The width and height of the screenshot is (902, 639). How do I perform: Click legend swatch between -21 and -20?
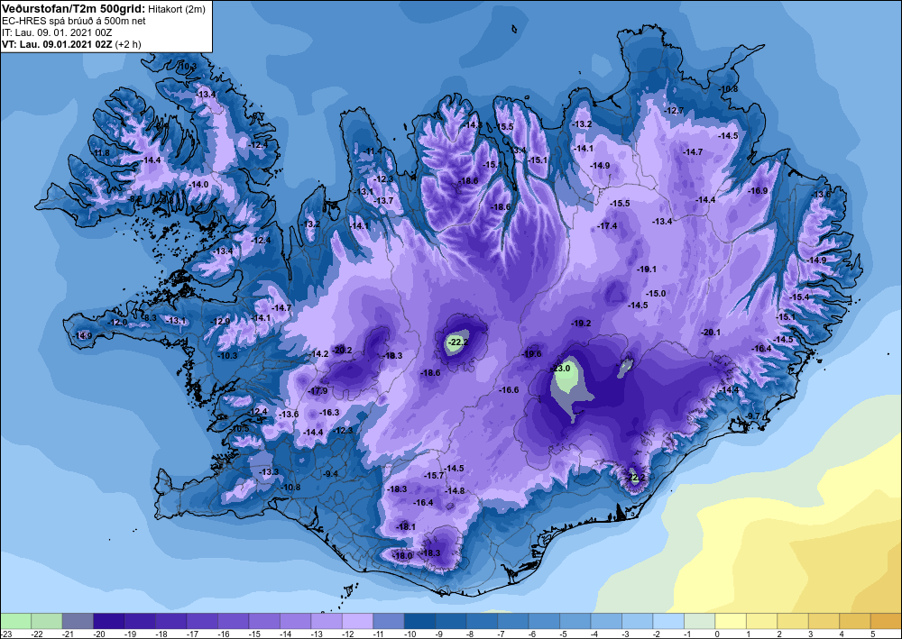[78, 621]
